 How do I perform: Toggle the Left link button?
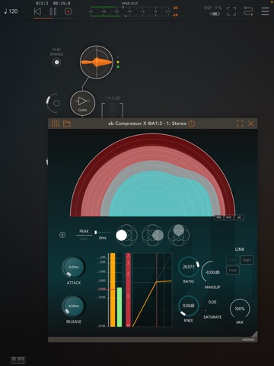point(233,260)
